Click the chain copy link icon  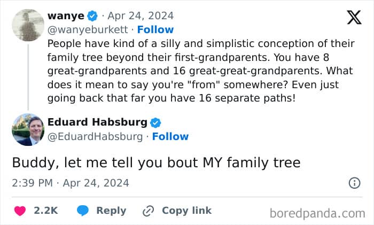[x=148, y=211]
